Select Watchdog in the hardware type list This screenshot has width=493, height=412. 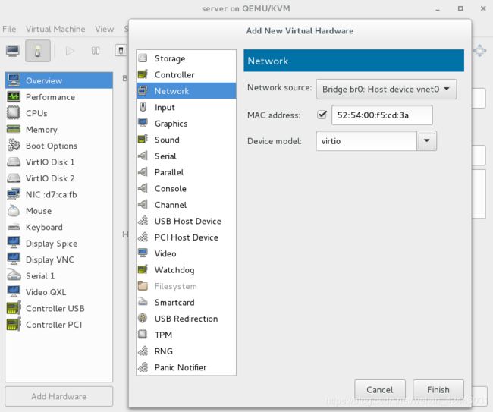click(186, 270)
